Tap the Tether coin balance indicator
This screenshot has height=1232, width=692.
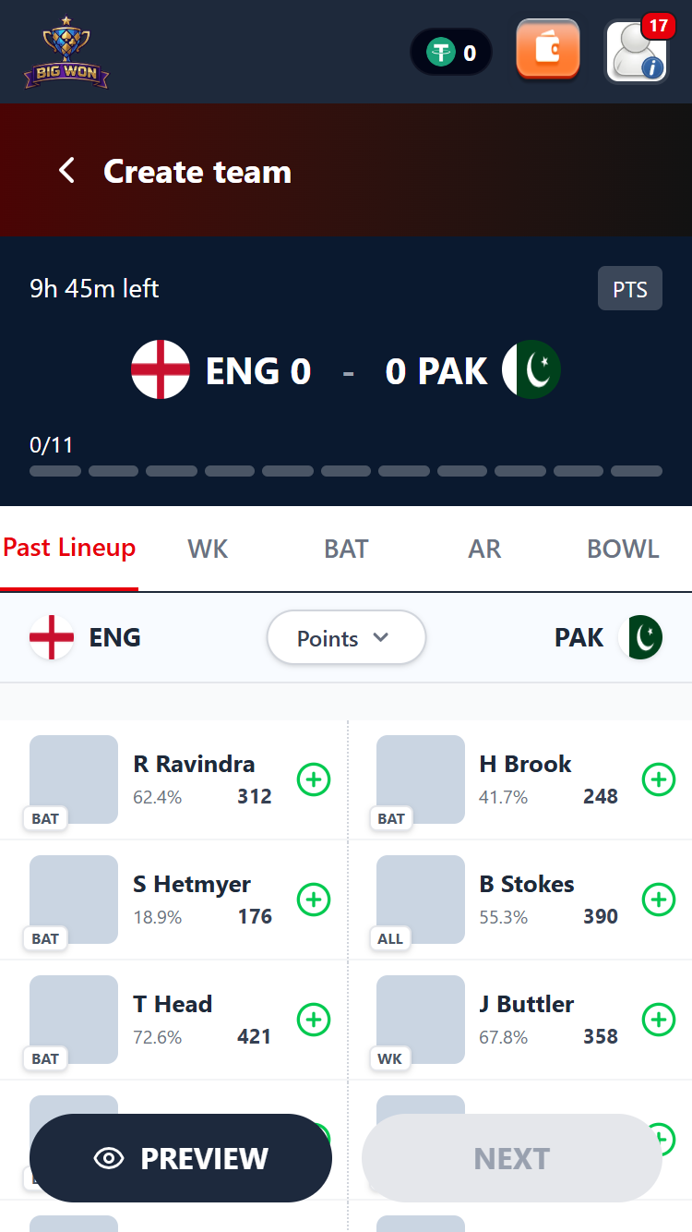click(x=451, y=53)
